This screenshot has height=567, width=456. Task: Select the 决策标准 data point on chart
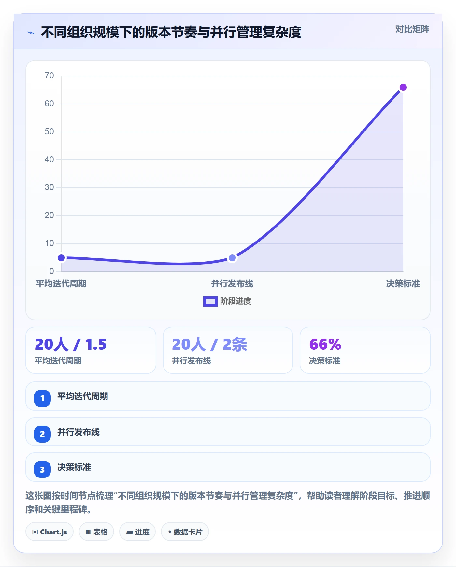click(x=403, y=87)
